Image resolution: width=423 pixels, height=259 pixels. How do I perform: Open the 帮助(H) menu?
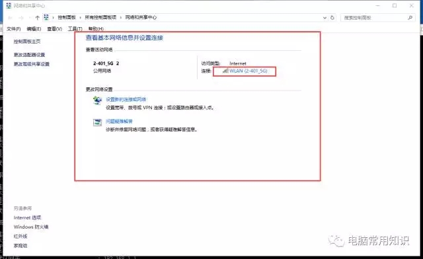96,28
